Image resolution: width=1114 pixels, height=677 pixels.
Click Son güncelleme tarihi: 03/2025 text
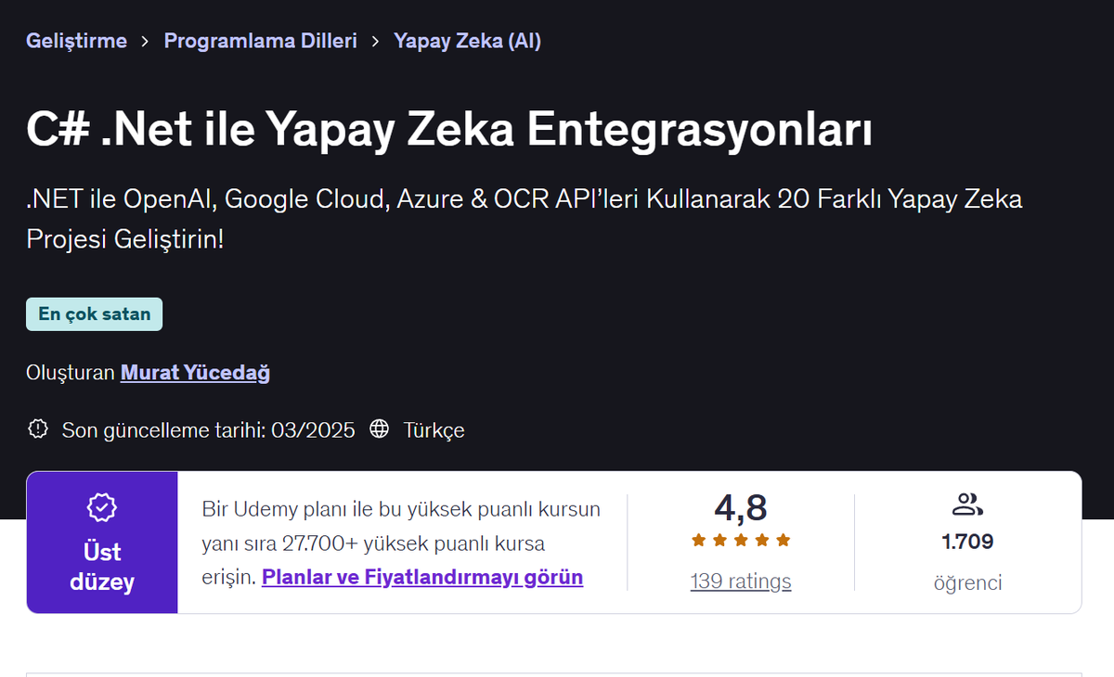click(208, 430)
